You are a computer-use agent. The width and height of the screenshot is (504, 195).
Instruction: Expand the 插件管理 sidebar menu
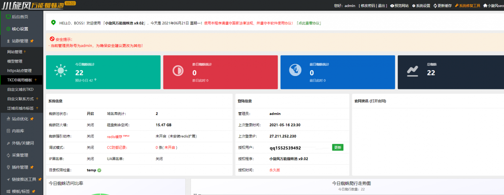click(21, 167)
